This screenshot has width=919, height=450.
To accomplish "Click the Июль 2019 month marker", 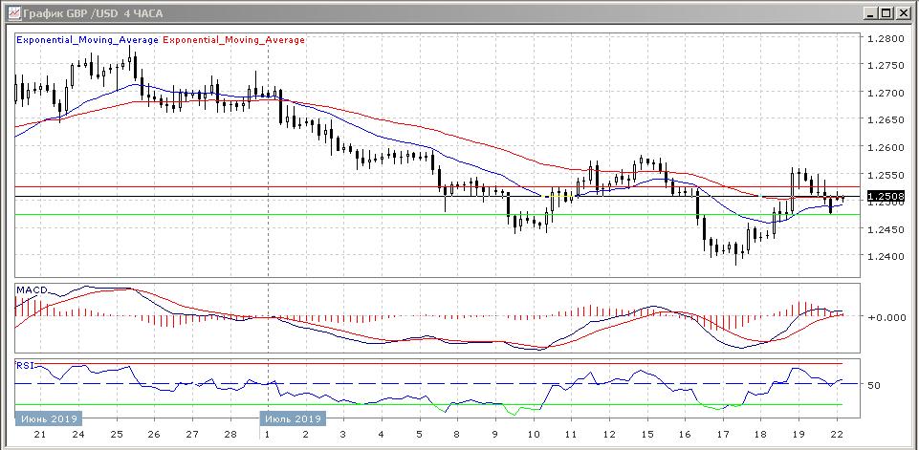I will coord(294,418).
